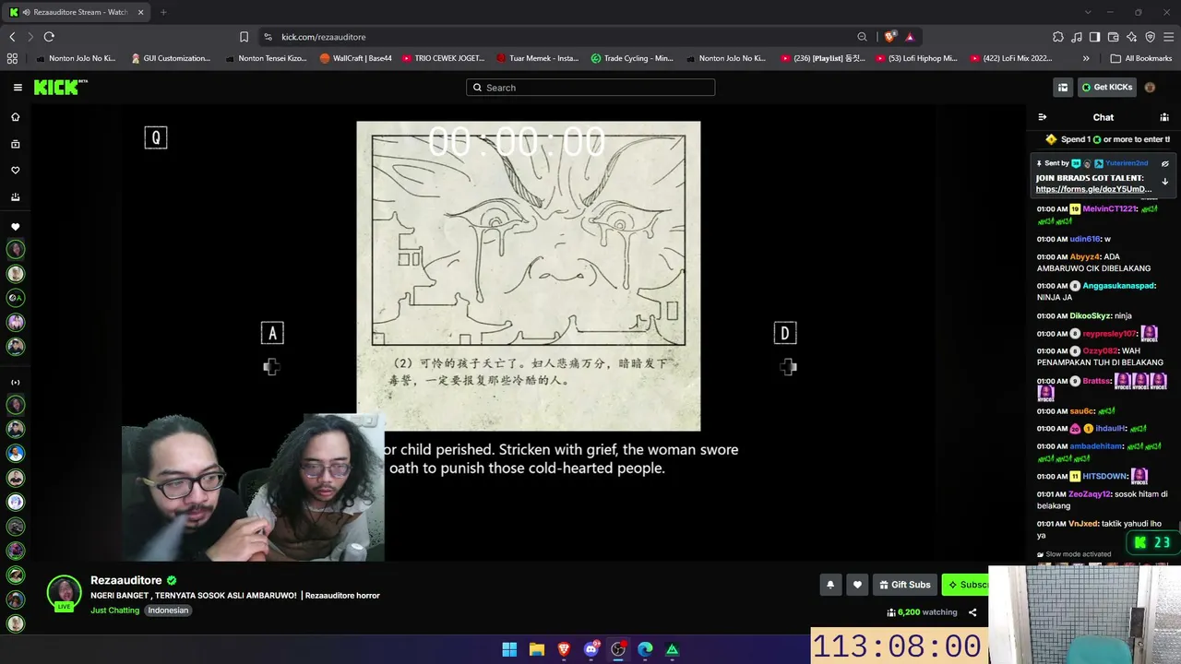1181x664 pixels.
Task: Open site settings icon in address bar
Action: coord(268,37)
